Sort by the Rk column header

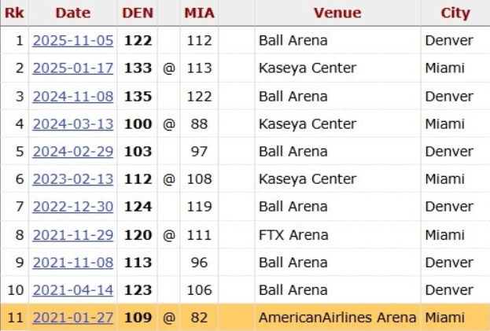[x=14, y=13]
